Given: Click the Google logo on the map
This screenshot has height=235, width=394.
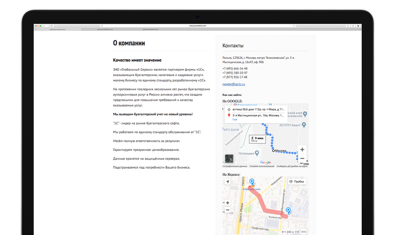Looking at the screenshot, I should click(x=265, y=162).
